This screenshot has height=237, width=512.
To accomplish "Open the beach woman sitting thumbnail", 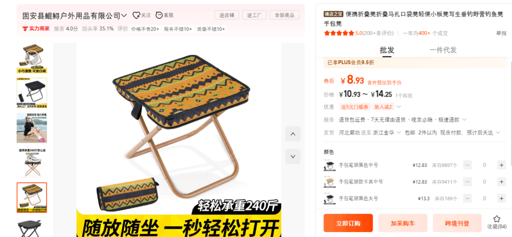I will (32, 128).
